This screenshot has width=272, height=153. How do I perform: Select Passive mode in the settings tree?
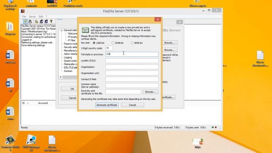tap(71, 44)
